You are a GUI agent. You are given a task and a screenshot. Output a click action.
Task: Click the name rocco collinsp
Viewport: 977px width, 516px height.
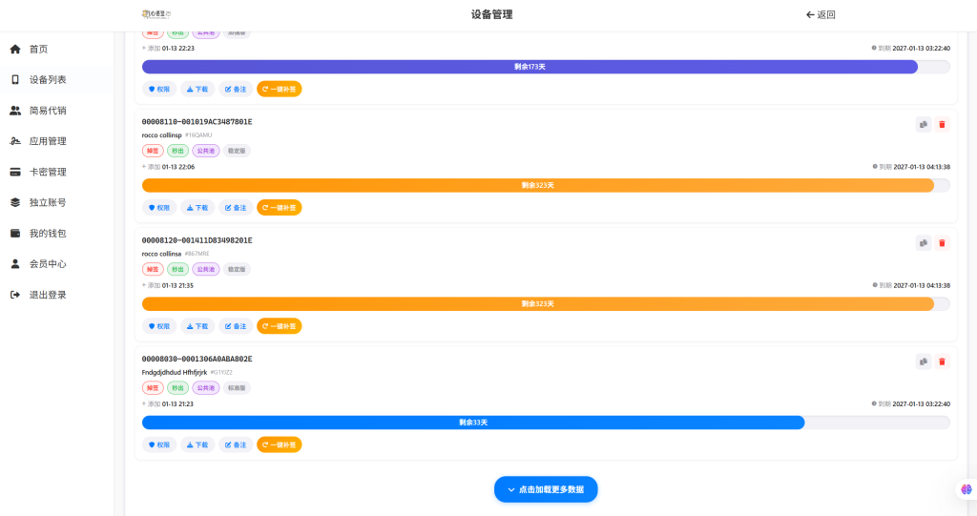(161, 135)
